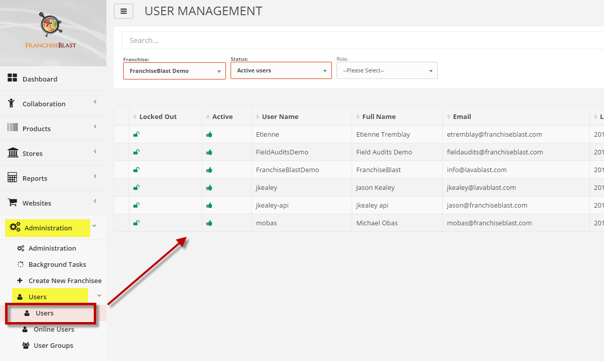This screenshot has width=604, height=361.
Task: Open the Franchise dropdown
Action: coord(174,71)
